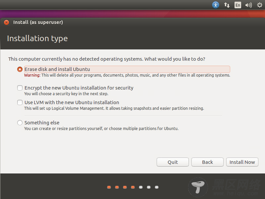Open the En keyboard layout indicator
The height and width of the screenshot is (199, 265).
click(x=238, y=5)
